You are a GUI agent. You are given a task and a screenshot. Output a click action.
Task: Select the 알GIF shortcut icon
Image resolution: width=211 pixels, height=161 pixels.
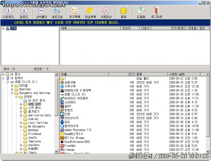click(x=62, y=106)
